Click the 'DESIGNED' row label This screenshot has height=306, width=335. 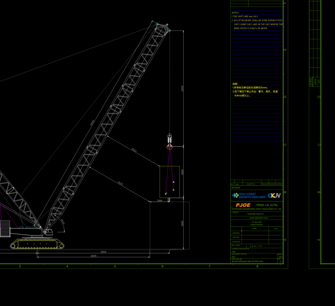[236, 233]
